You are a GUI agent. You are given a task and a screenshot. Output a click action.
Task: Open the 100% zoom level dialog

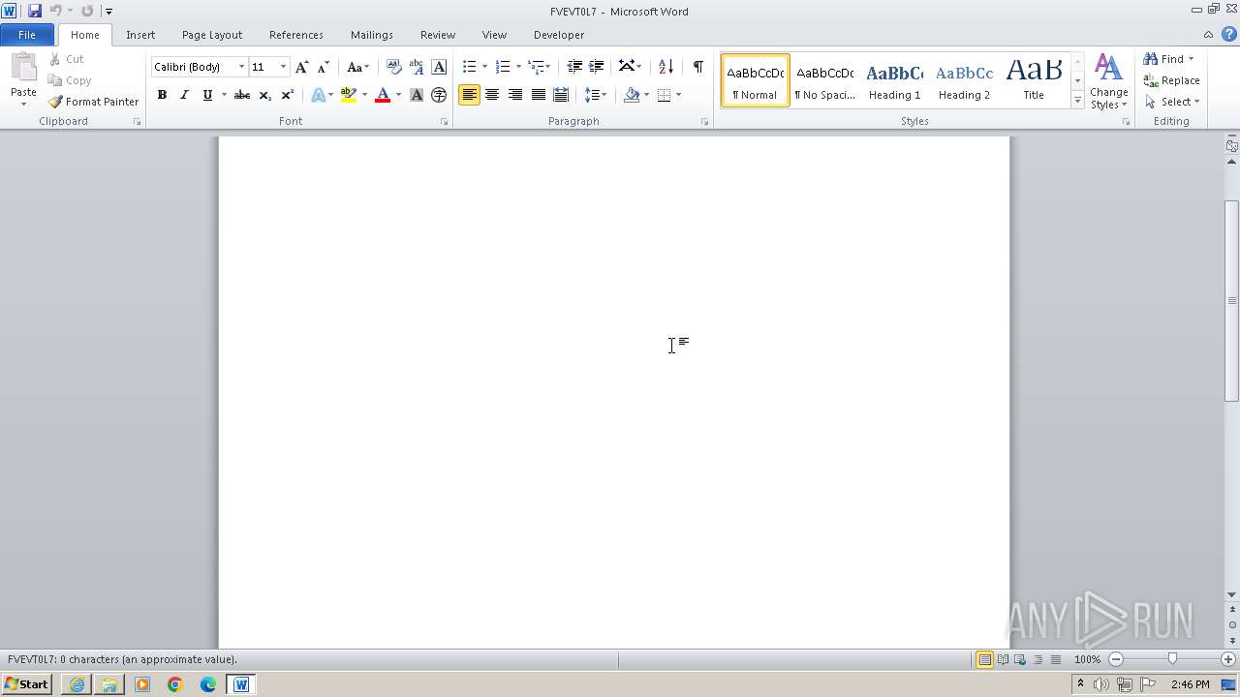(1087, 659)
